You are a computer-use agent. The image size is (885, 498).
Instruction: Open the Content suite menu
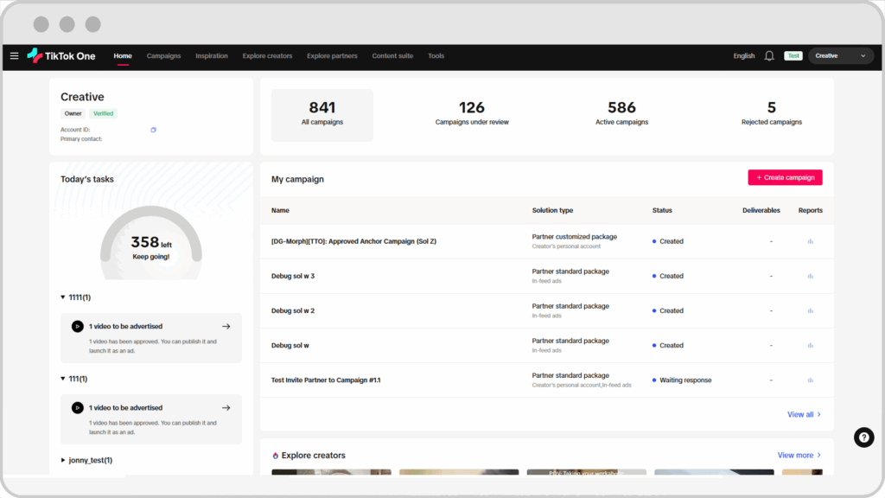pos(392,56)
